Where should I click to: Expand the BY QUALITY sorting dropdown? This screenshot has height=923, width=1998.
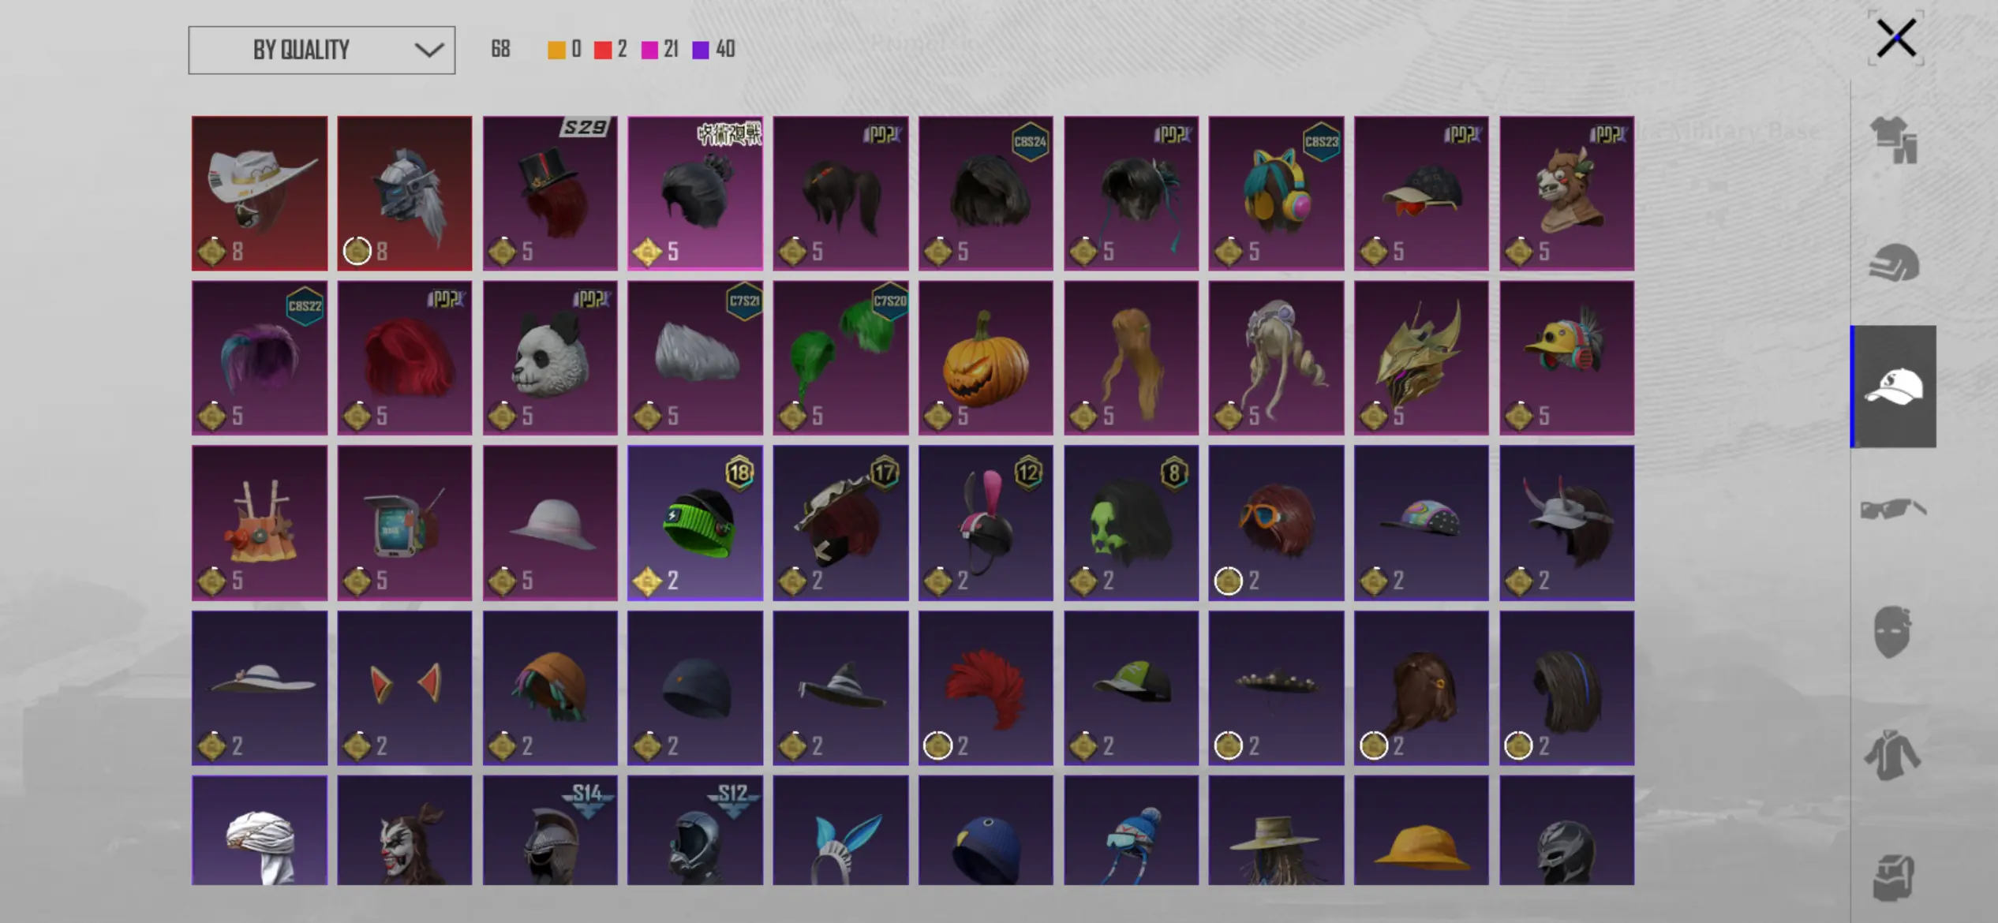pos(322,50)
